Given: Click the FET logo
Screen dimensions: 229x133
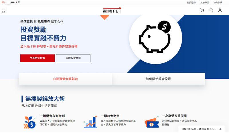Looking at the screenshot, I should [x=112, y=10].
